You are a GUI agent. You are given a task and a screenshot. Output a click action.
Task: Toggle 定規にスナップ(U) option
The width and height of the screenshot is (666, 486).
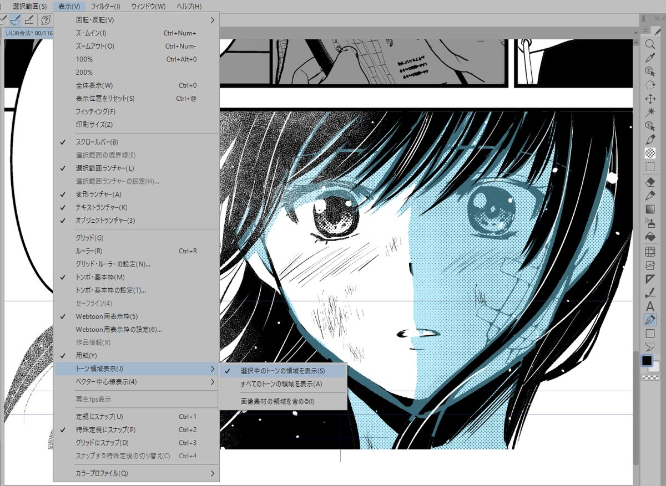pyautogui.click(x=137, y=416)
